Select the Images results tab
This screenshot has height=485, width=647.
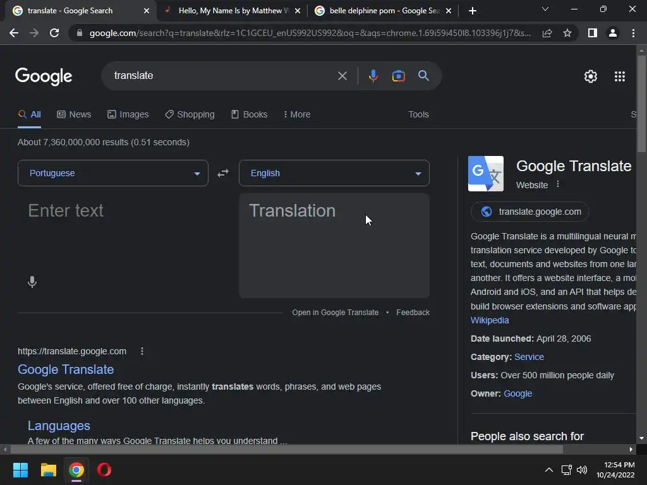128,114
